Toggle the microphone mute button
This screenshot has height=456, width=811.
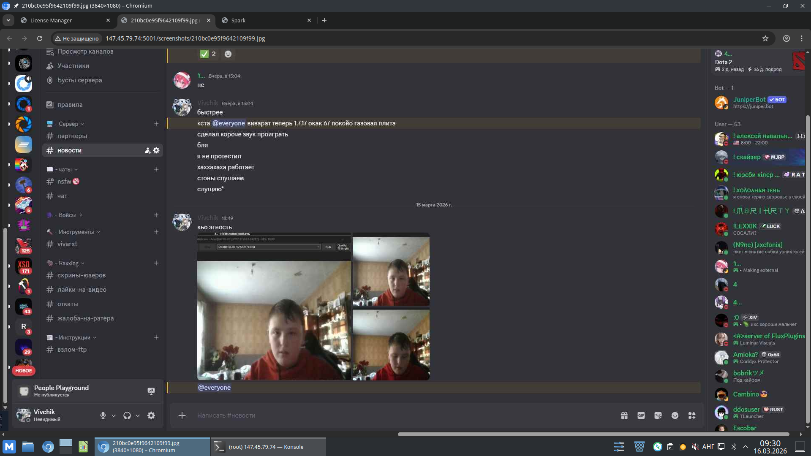[103, 415]
